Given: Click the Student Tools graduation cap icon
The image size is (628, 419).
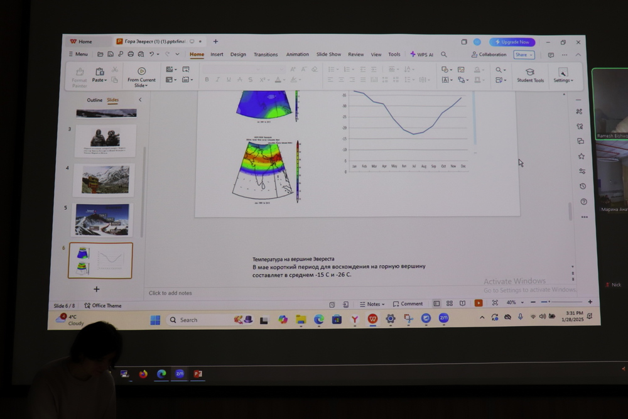Looking at the screenshot, I should [530, 72].
